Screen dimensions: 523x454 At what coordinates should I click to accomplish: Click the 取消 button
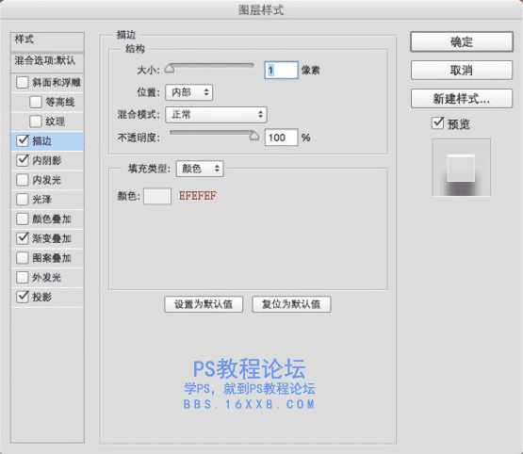462,71
